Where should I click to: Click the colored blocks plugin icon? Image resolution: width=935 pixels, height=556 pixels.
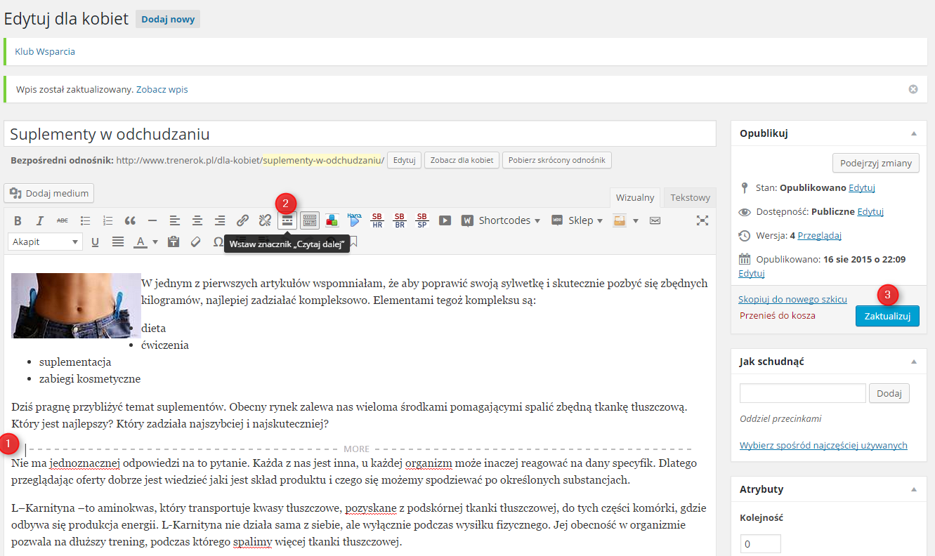[x=332, y=220]
